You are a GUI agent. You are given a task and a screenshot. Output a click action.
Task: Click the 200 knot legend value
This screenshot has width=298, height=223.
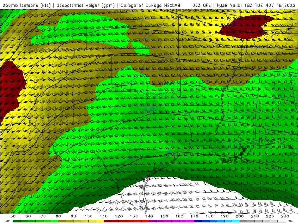coord(240,216)
